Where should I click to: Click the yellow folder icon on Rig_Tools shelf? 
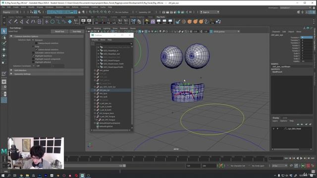[147, 22]
